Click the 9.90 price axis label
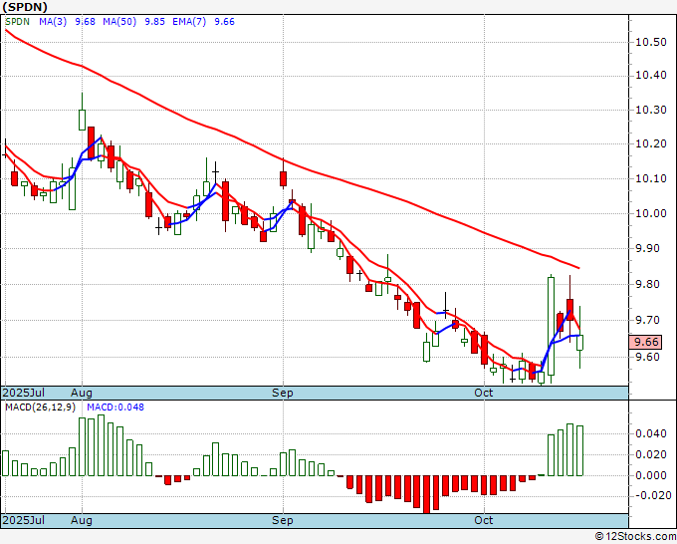The width and height of the screenshot is (677, 544). [x=648, y=248]
